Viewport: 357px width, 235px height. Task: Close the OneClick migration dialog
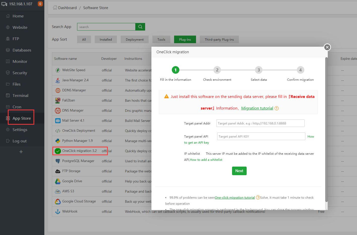click(x=327, y=47)
